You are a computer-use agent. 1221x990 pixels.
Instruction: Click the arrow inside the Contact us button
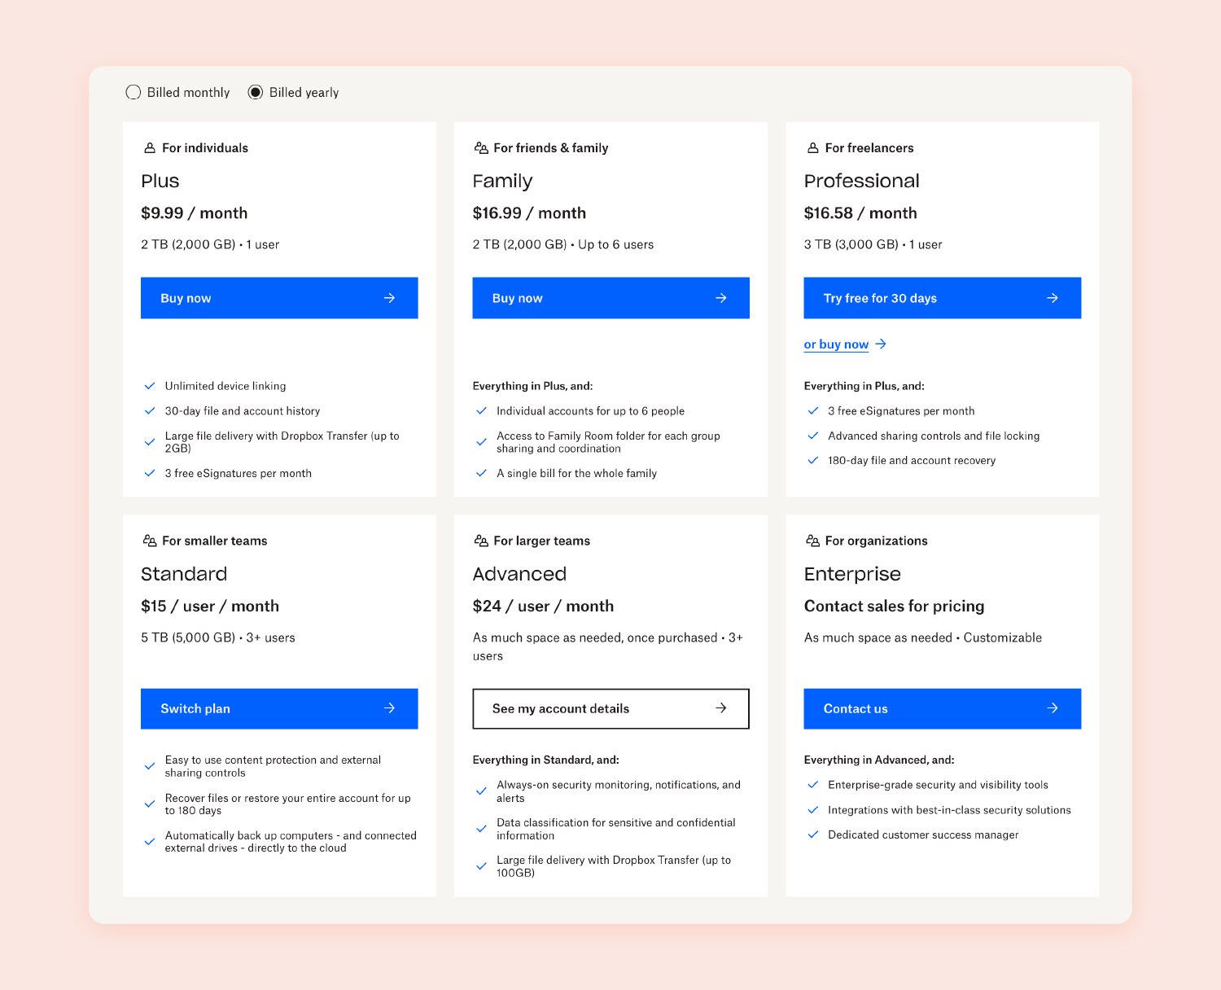click(1053, 708)
